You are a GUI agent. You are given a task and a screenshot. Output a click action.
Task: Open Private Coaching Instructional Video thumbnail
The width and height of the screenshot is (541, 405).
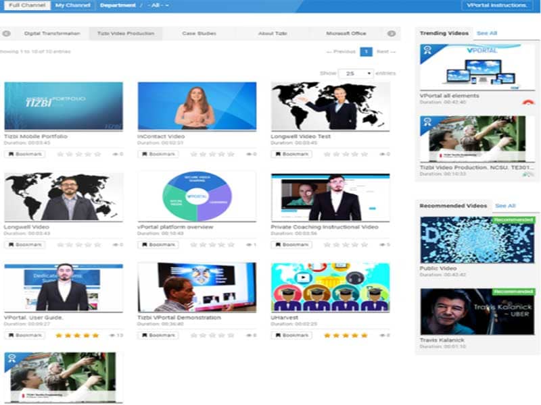point(331,198)
